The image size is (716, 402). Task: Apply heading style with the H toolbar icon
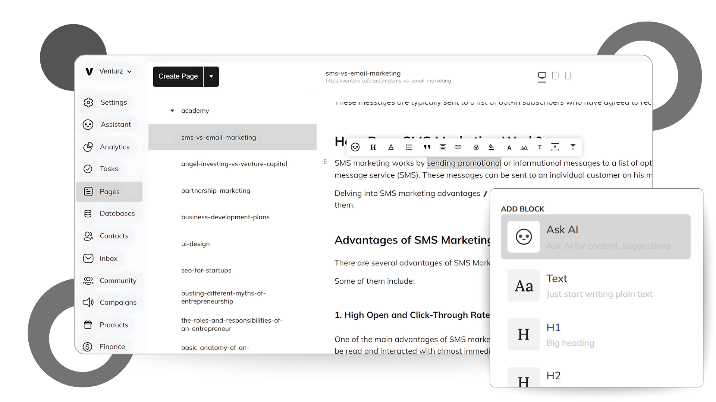pos(373,147)
